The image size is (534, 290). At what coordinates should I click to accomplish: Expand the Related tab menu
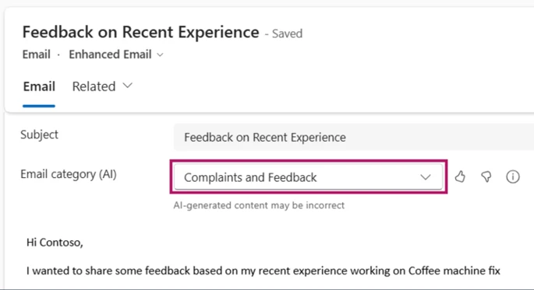pyautogui.click(x=102, y=86)
